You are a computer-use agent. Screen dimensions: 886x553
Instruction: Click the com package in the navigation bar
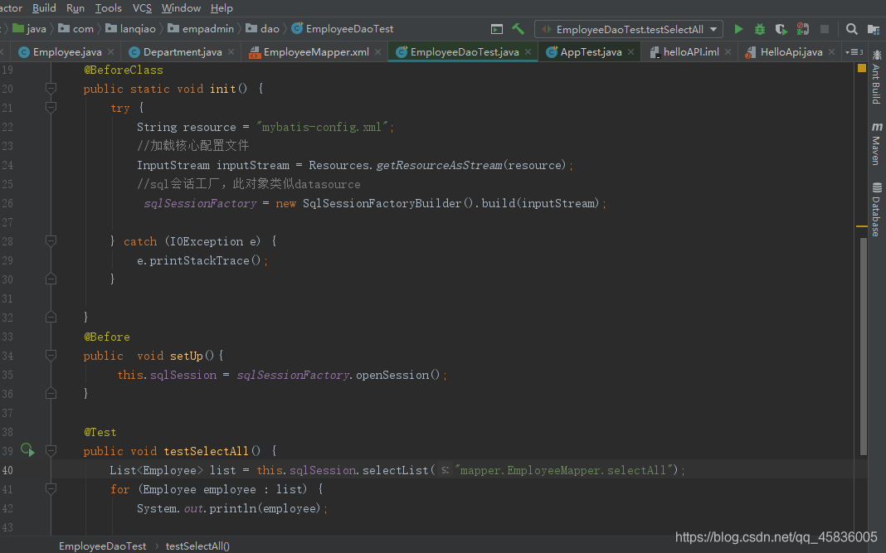(75, 29)
